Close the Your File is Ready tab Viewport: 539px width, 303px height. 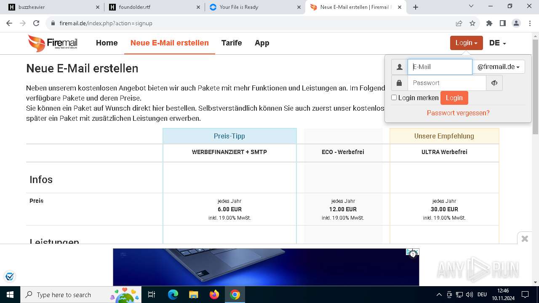pyautogui.click(x=299, y=7)
